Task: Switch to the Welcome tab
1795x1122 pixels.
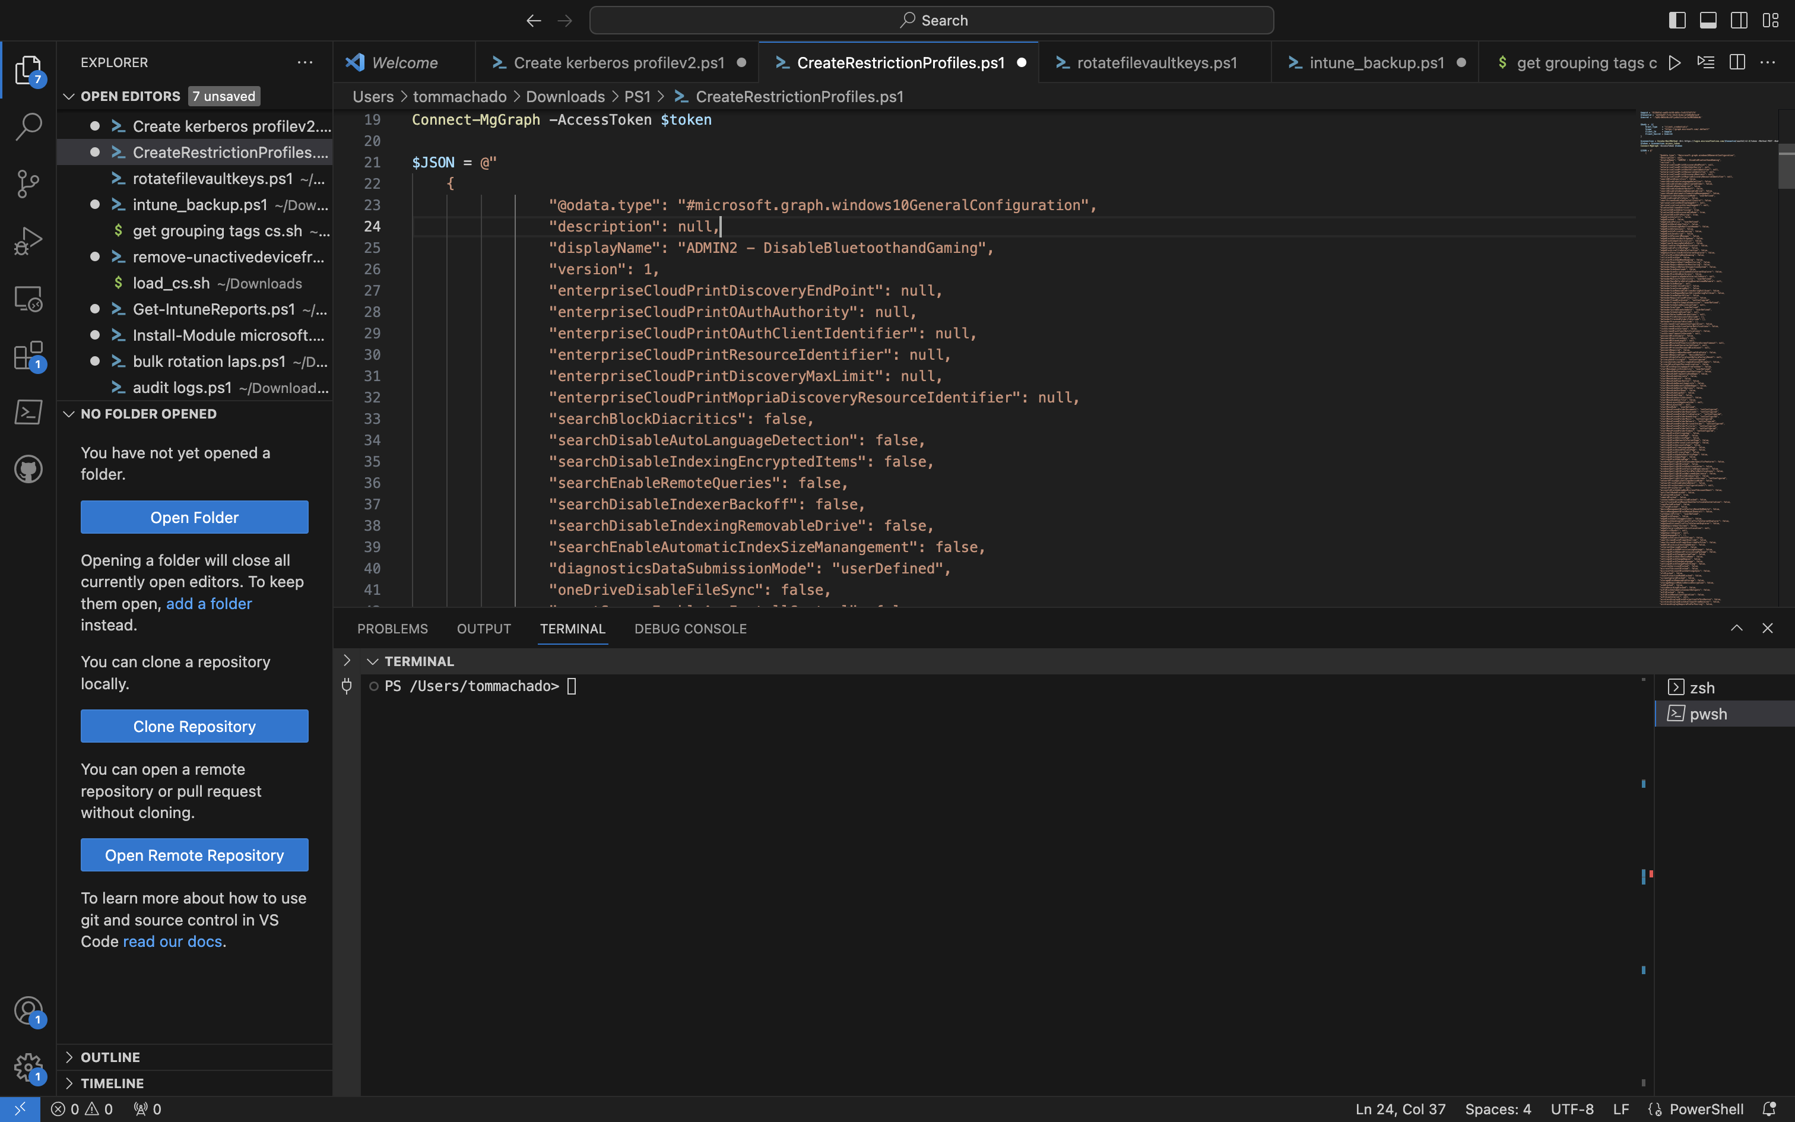Action: tap(404, 62)
